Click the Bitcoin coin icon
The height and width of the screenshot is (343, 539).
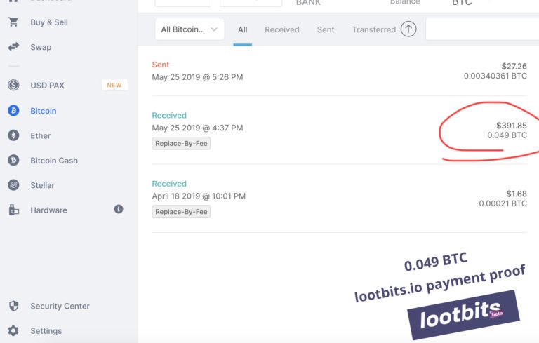[x=13, y=110]
